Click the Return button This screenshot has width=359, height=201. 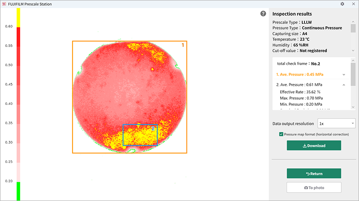pos(314,173)
